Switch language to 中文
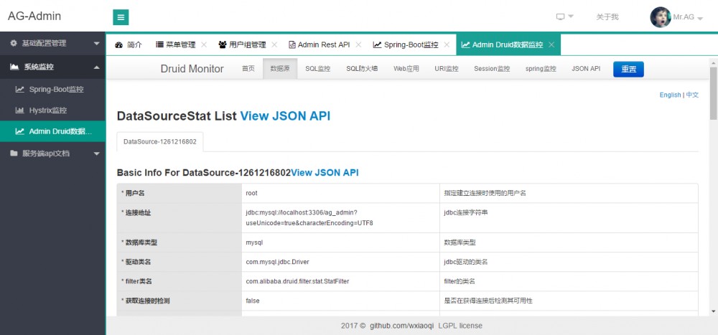Viewport: 718px width, 335px height. pyautogui.click(x=692, y=95)
